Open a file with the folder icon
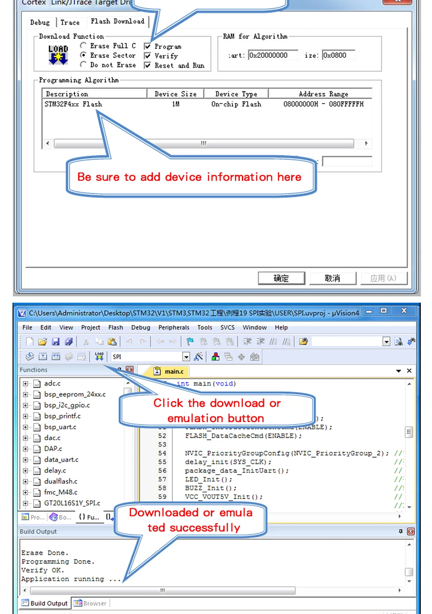 click(x=42, y=342)
